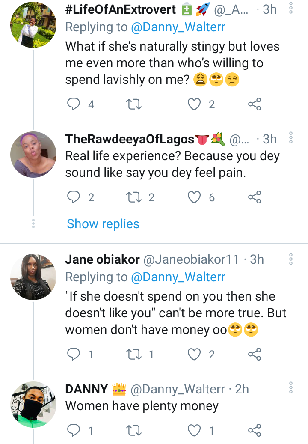Screen dimensions: 308x444
Task: Open @Danny_Walterr mention in first tweet
Action: click(x=178, y=27)
